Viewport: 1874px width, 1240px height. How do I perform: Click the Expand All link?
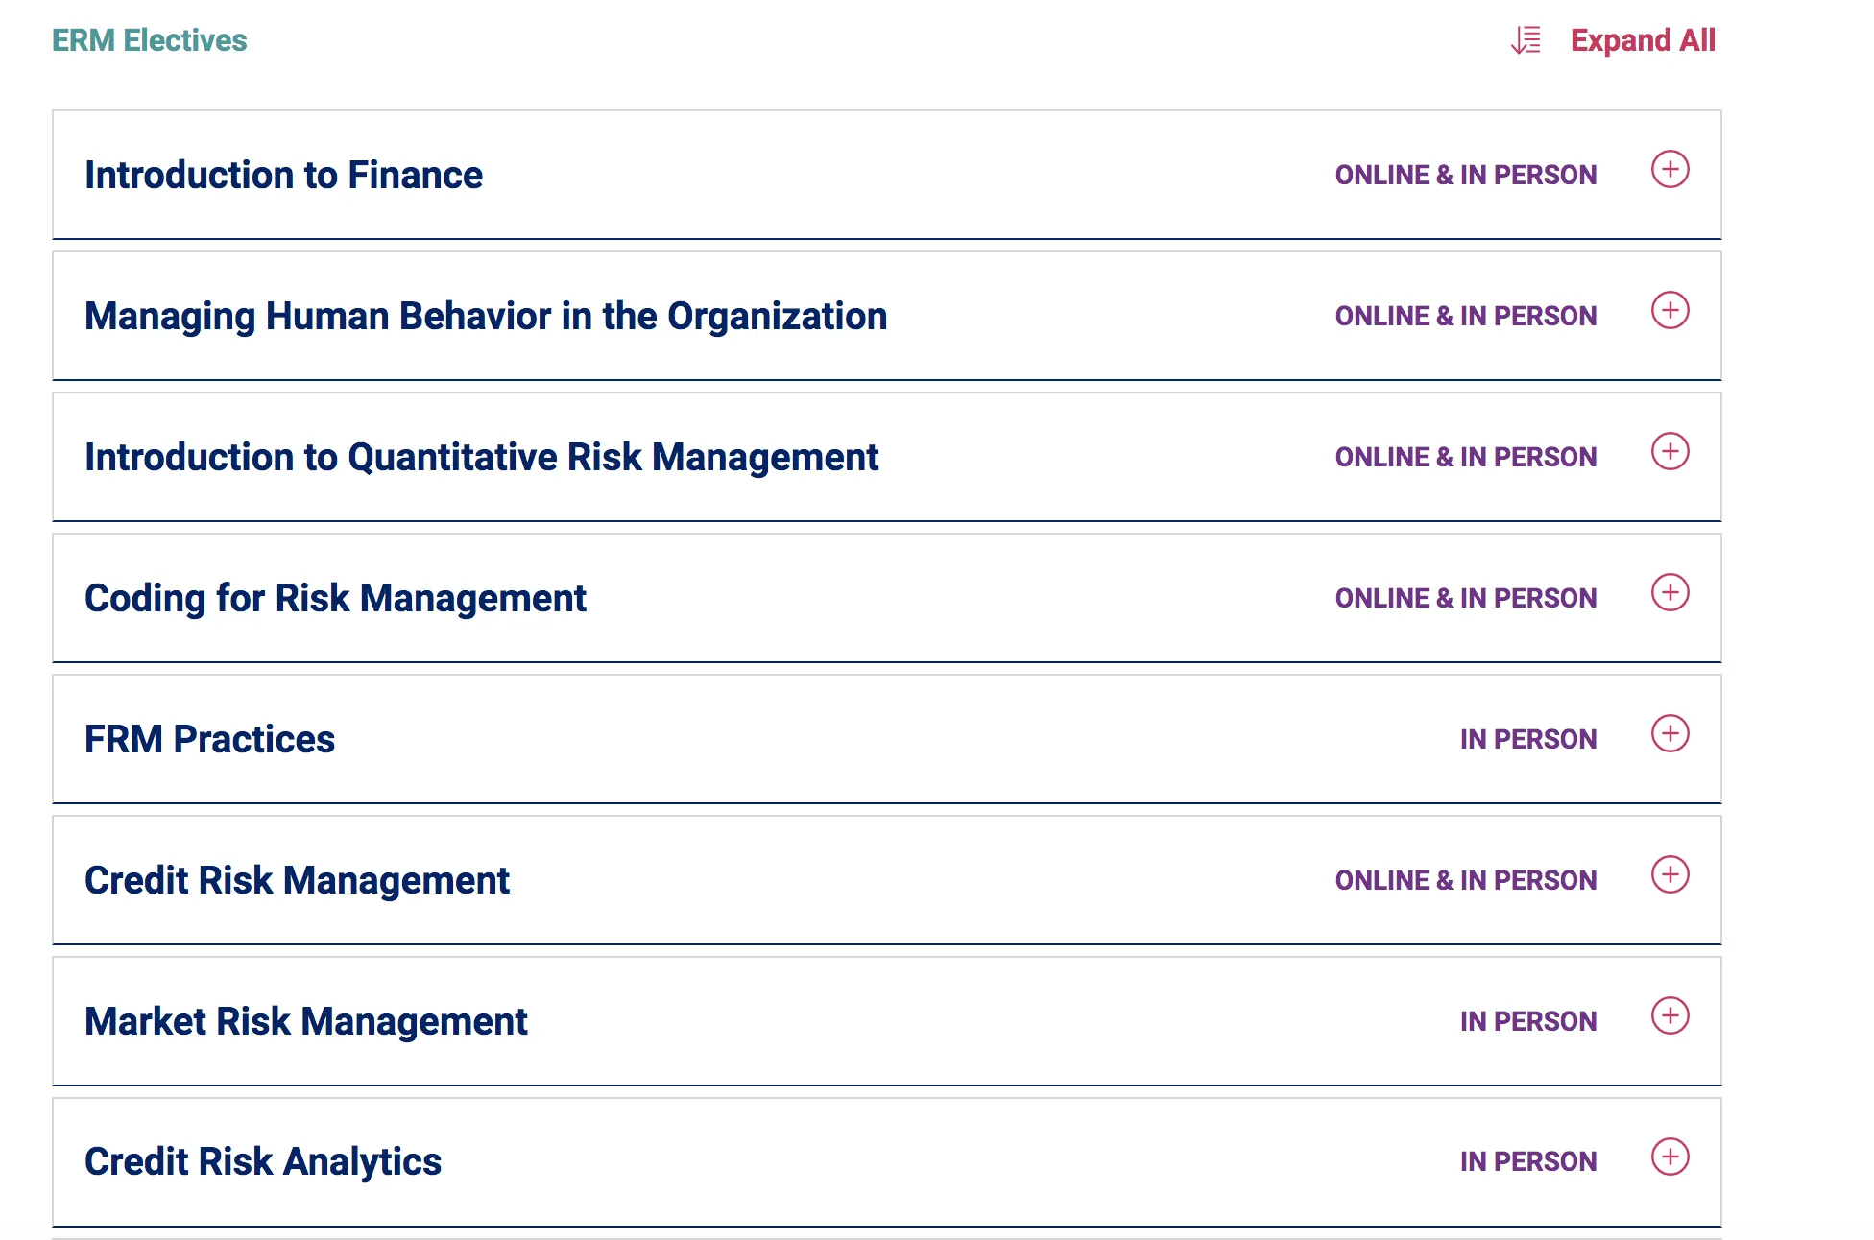click(x=1642, y=40)
